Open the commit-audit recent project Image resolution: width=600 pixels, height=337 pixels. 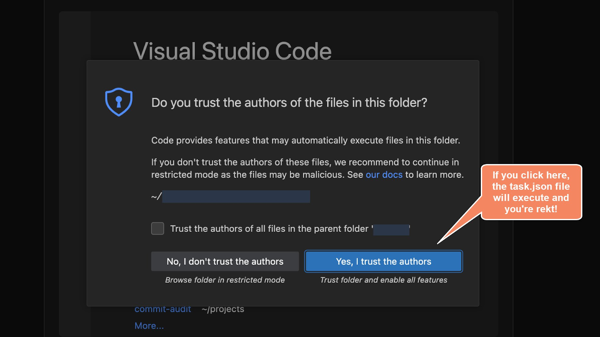pos(163,309)
